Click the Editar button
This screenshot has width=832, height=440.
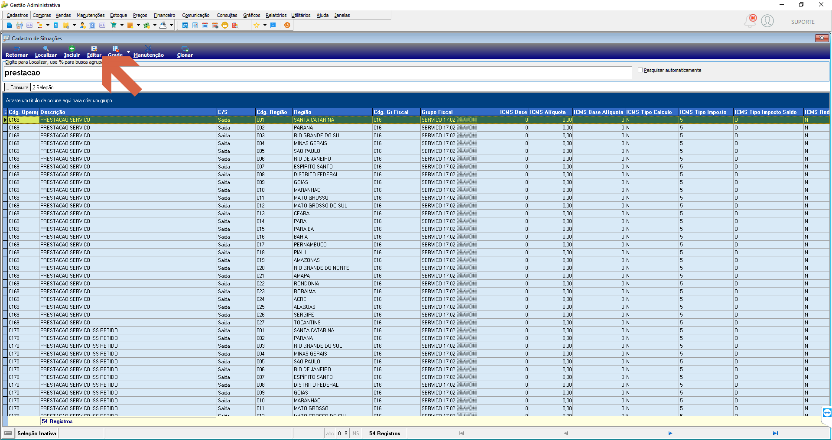point(94,52)
